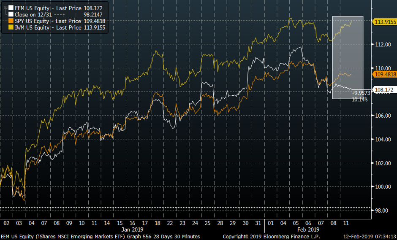Viewport: 397px width, 240px height.
Task: Click the date label 01 on x-axis
Action: 271,223
